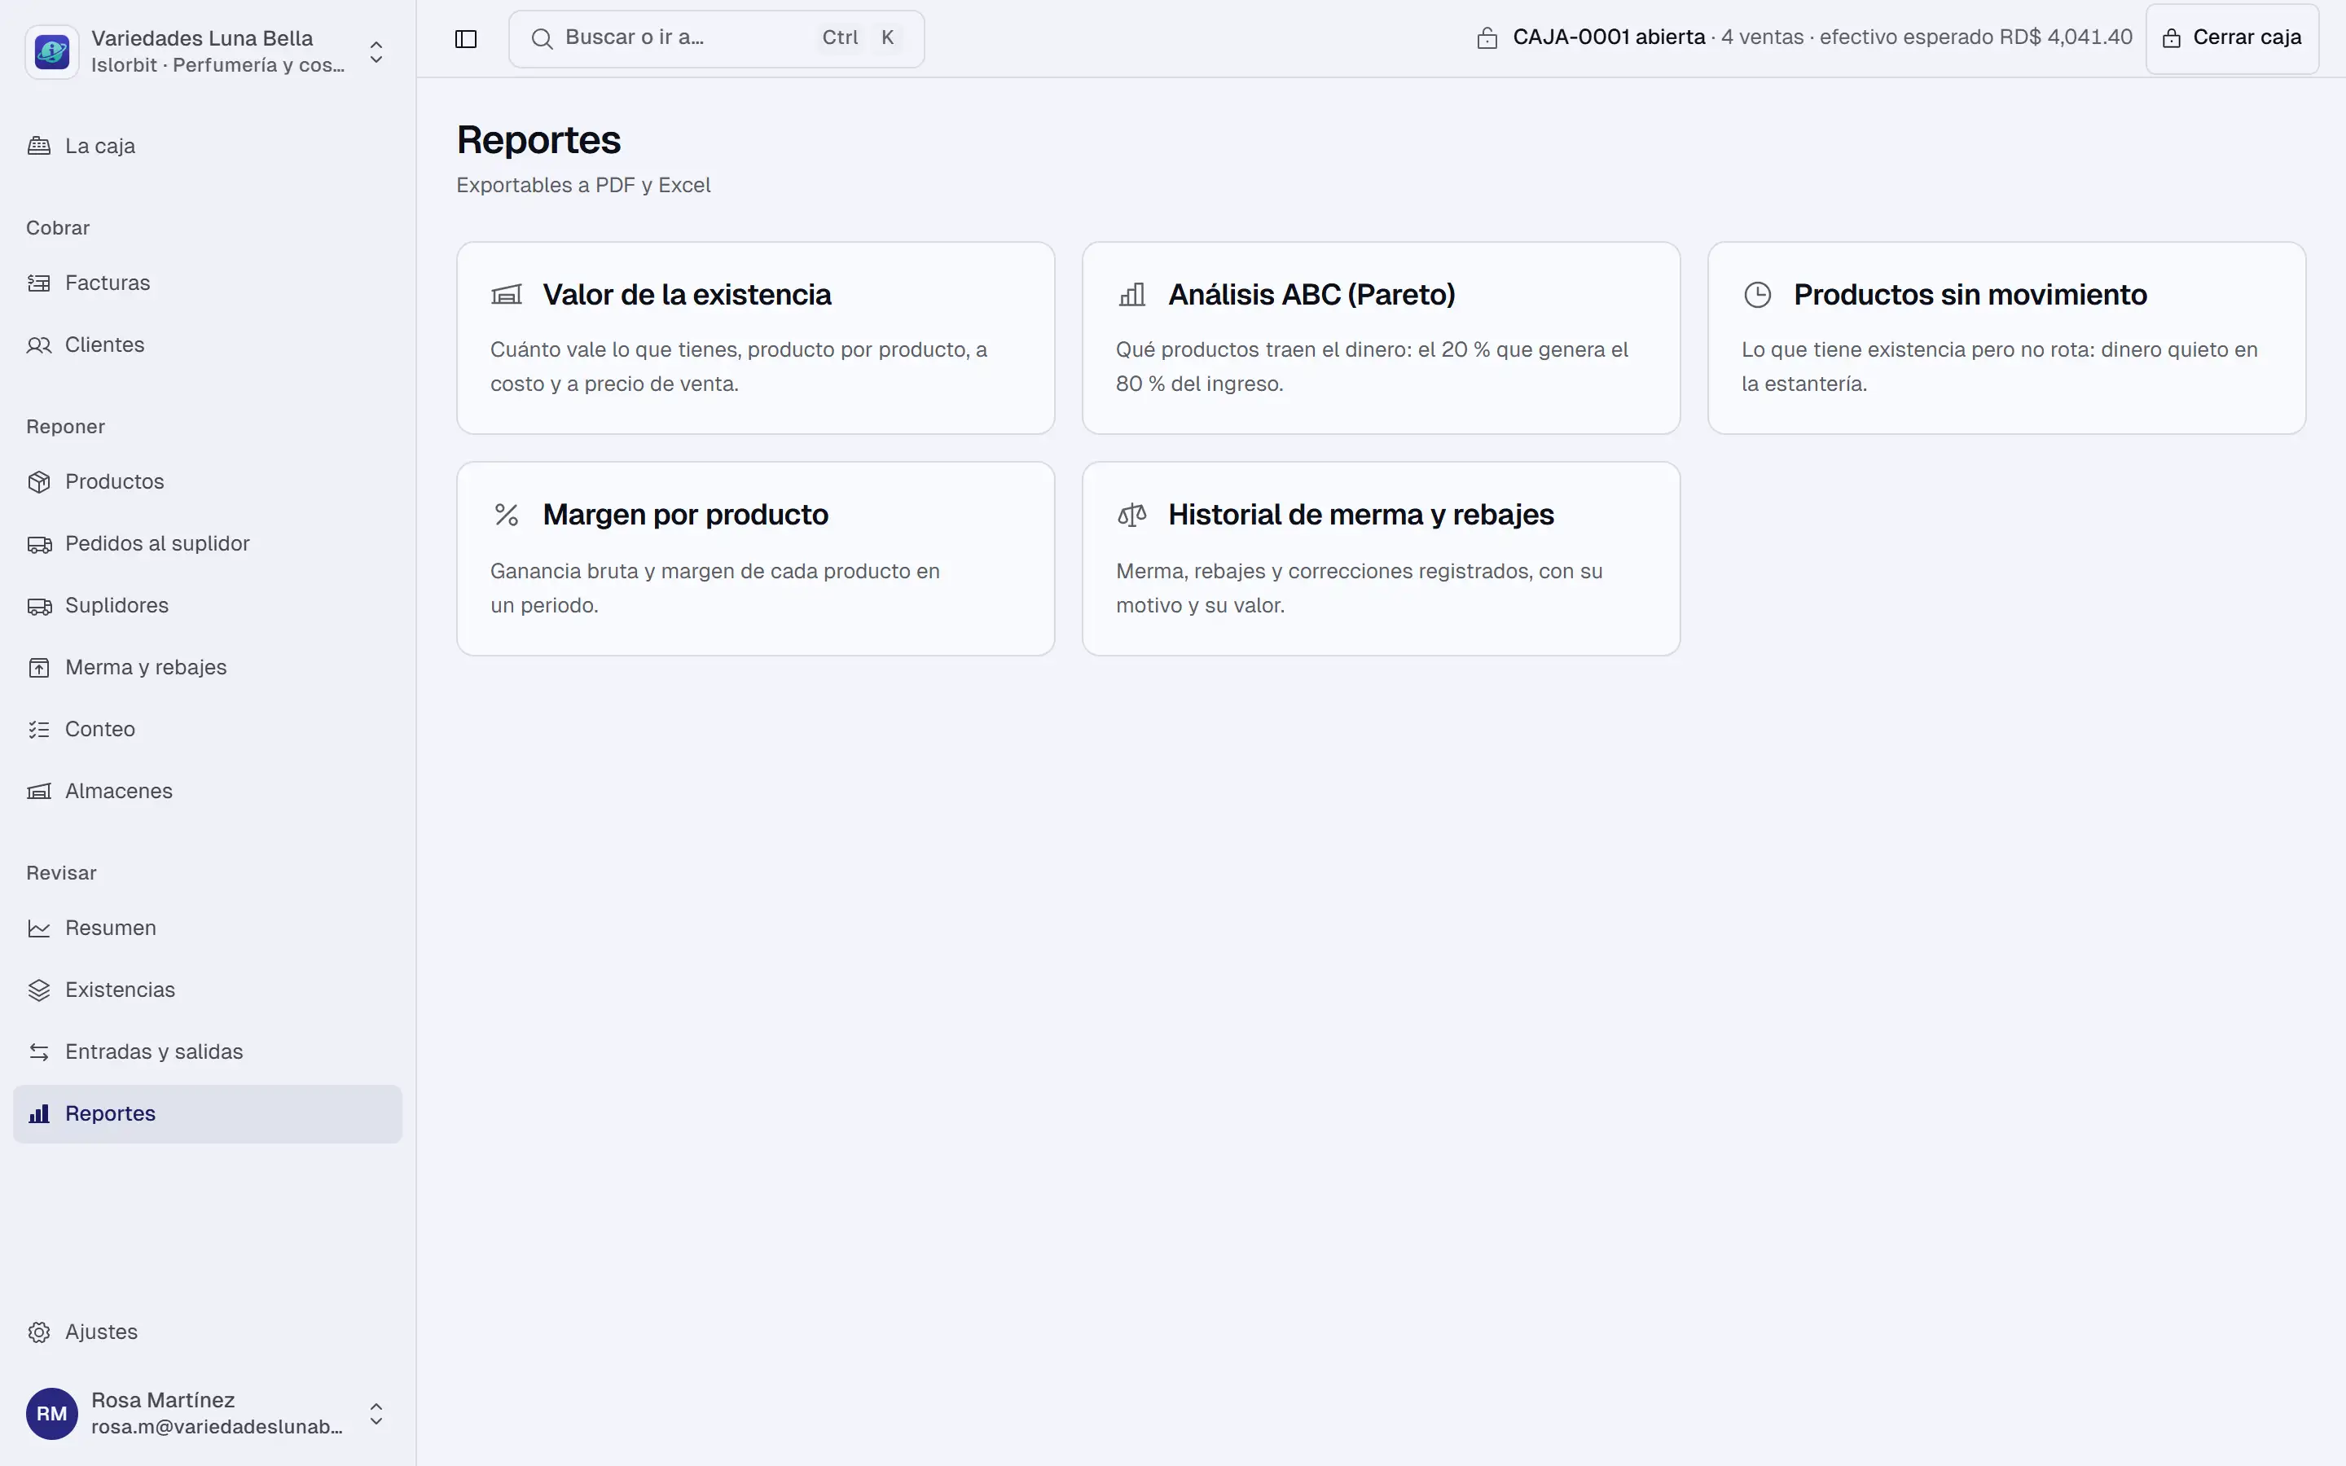This screenshot has width=2346, height=1466.
Task: Click the Clientes people icon
Action: coord(39,345)
